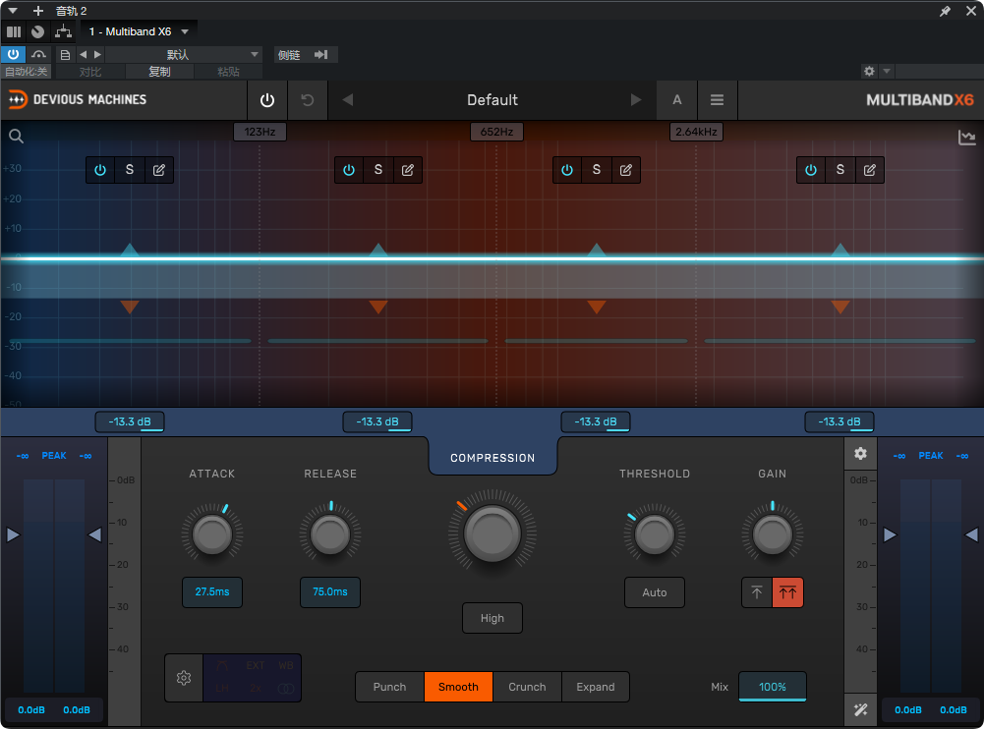Open the host preset file icon
Screen dimensions: 984x729
click(65, 55)
